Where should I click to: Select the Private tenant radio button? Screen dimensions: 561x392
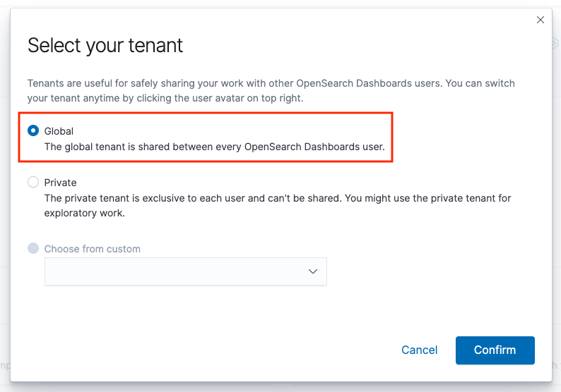[x=33, y=183]
